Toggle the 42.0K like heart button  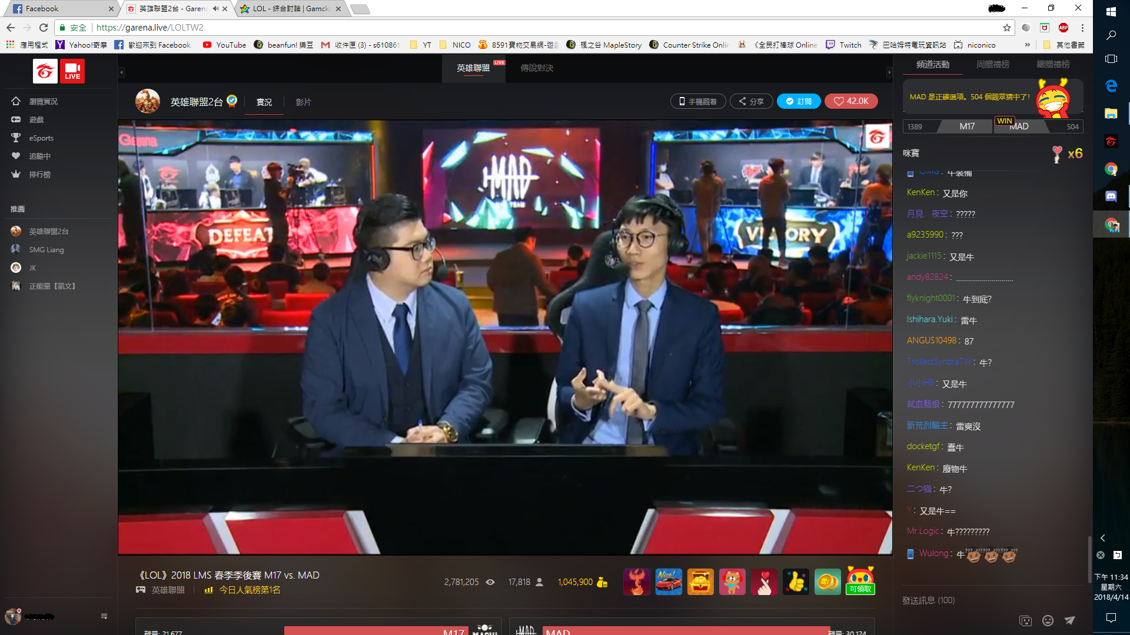point(851,101)
